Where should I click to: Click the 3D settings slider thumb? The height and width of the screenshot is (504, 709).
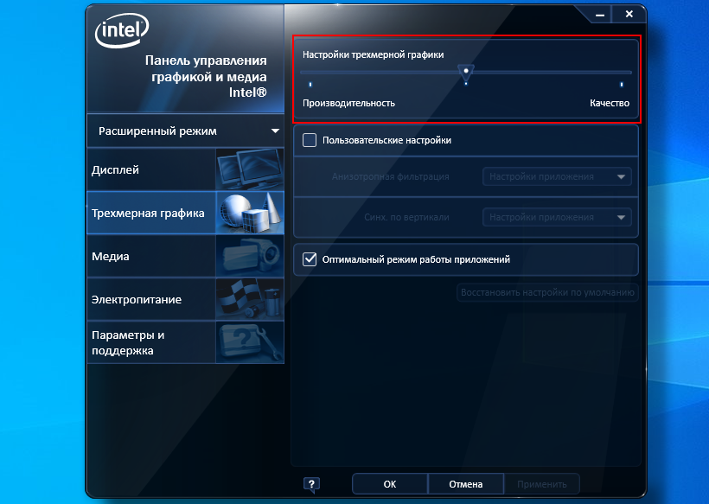466,73
